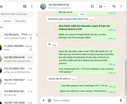Select chat +62 882-8654-8156 in list
Viewport: 127px width, 104px height.
17,59
